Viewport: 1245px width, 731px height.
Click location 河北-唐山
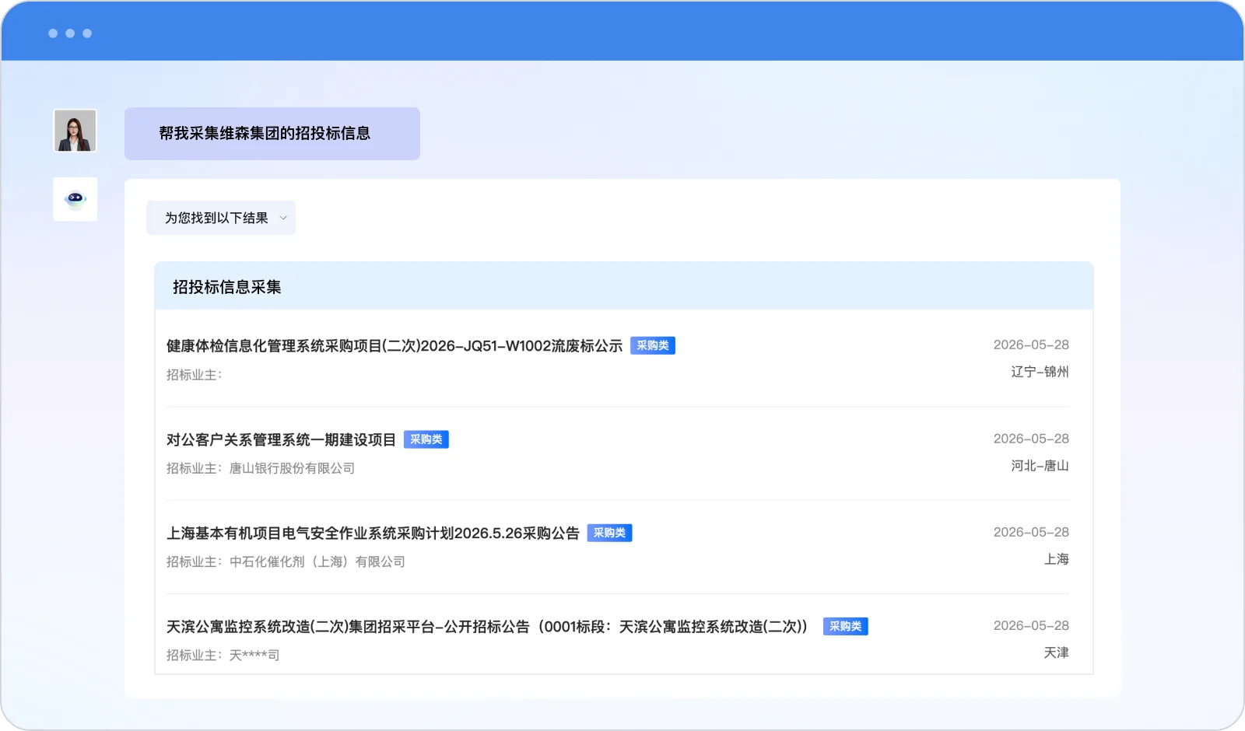(1040, 466)
